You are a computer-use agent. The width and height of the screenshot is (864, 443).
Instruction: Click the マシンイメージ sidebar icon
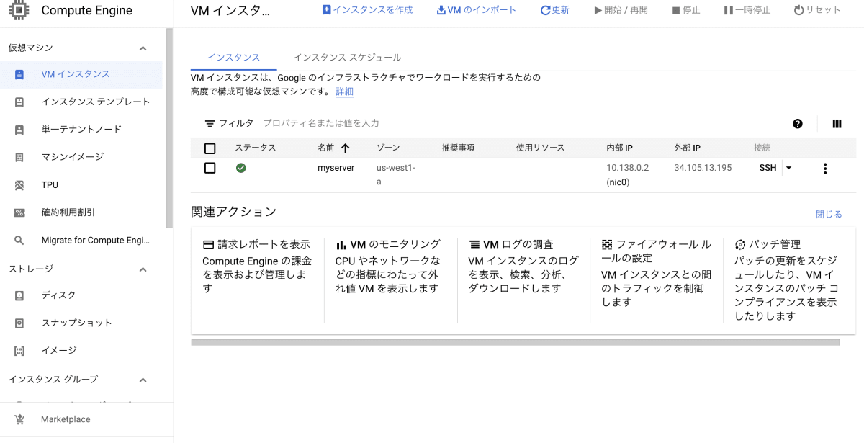tap(19, 157)
